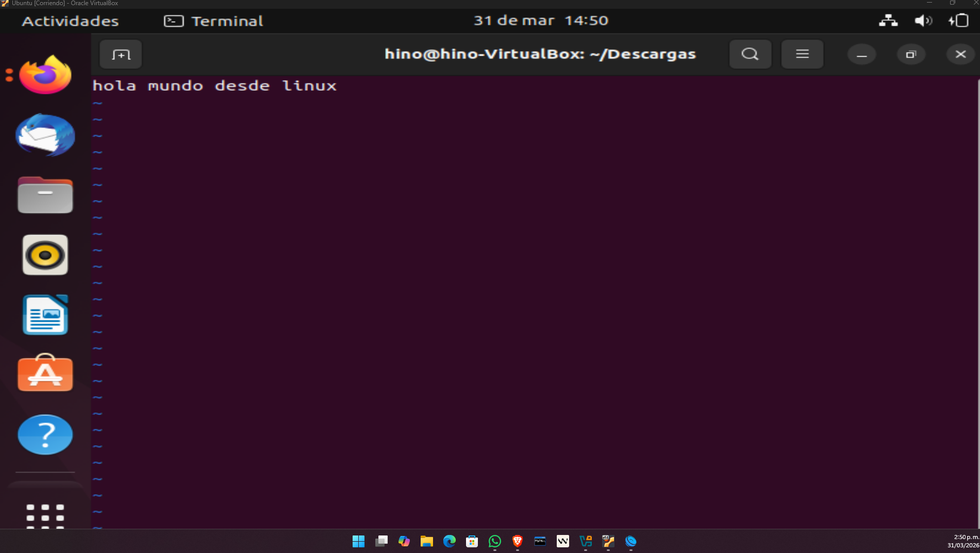
Task: Open WhatsApp from the Windows taskbar
Action: pyautogui.click(x=495, y=541)
